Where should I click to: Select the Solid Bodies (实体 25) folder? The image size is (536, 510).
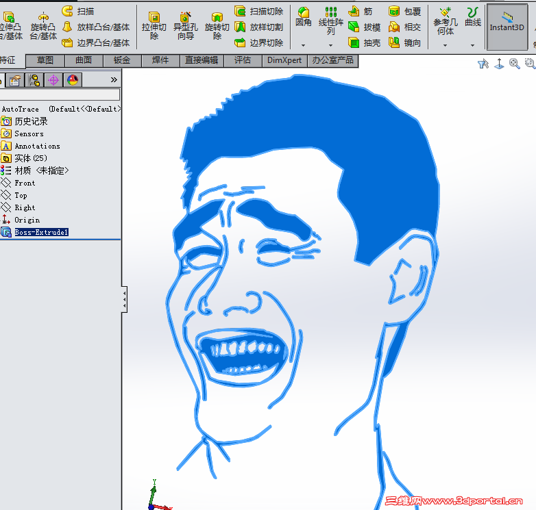click(x=24, y=158)
